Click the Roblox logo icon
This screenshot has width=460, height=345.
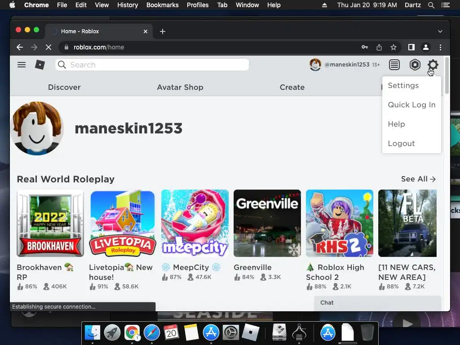pyautogui.click(x=40, y=65)
